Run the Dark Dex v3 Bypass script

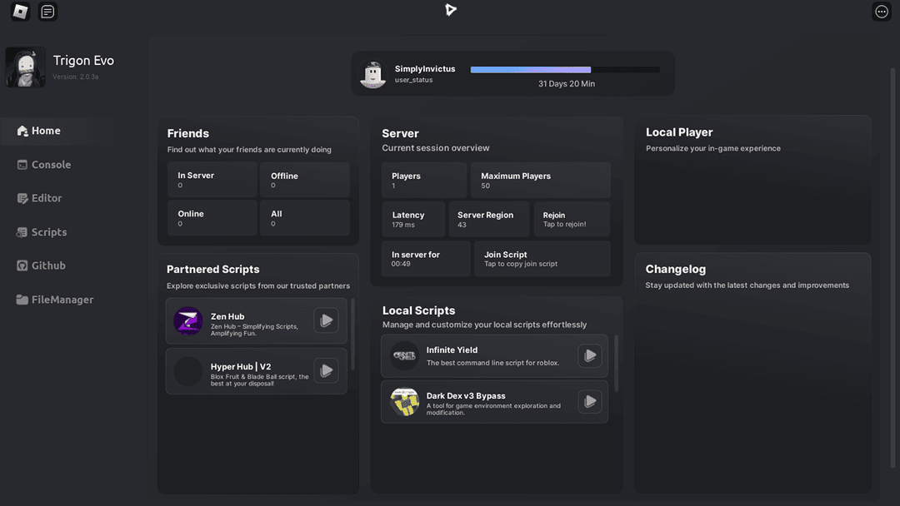click(590, 401)
